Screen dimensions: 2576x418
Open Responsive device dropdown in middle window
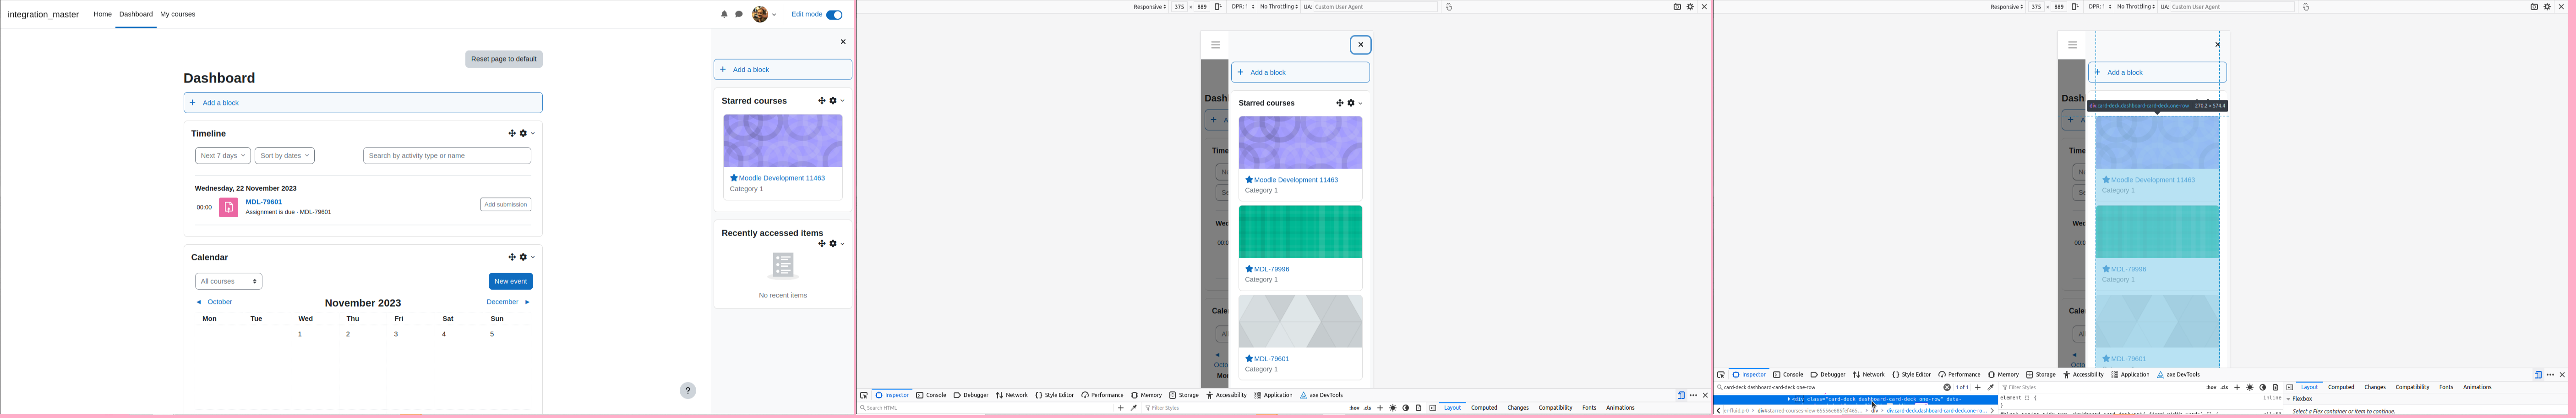1150,7
